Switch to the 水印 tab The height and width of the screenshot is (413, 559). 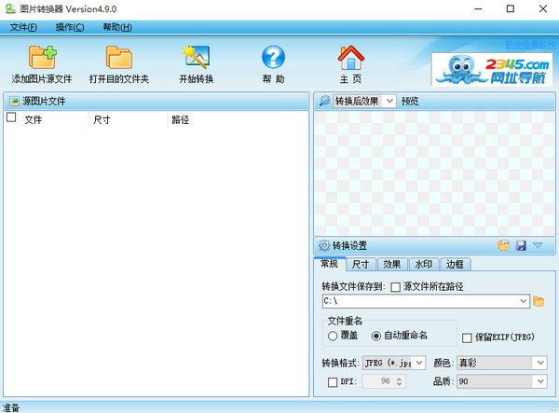tap(423, 265)
